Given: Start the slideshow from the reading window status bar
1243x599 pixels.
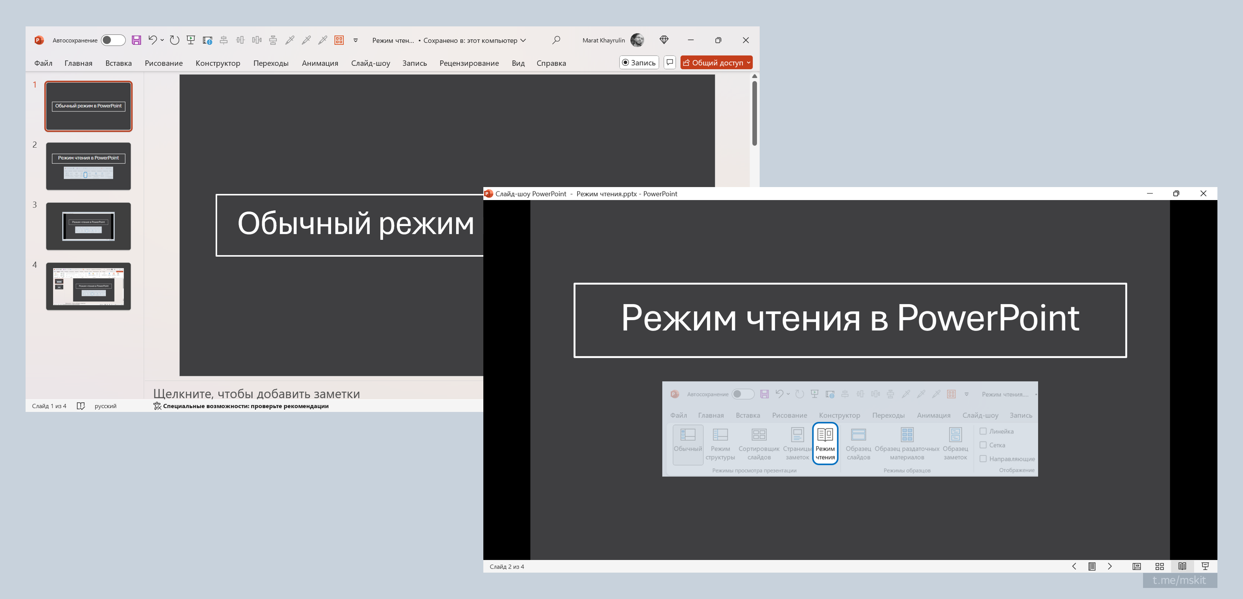Looking at the screenshot, I should 1205,566.
